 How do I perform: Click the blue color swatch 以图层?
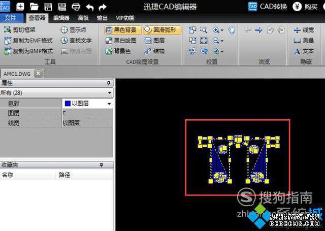68,104
